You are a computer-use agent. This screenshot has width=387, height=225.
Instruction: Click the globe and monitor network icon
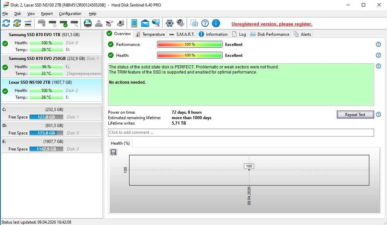click(156, 24)
